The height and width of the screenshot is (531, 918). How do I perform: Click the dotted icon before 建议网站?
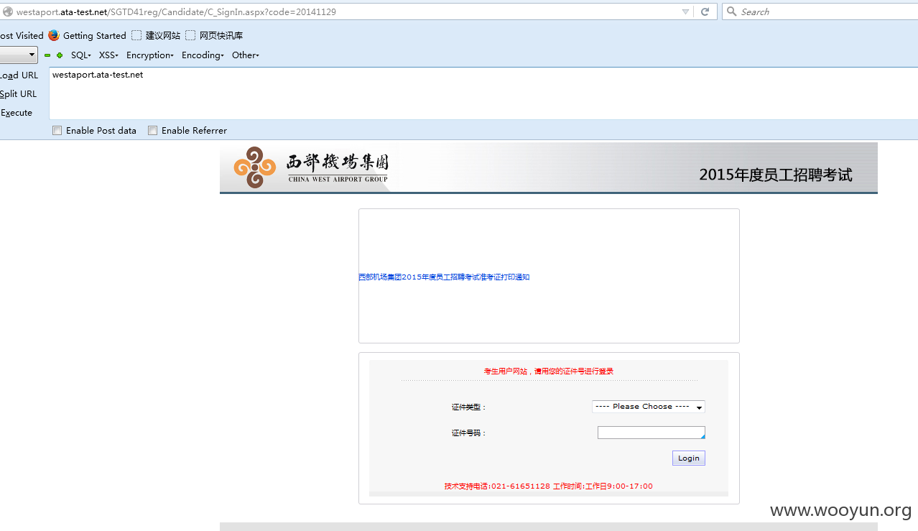[x=136, y=35]
